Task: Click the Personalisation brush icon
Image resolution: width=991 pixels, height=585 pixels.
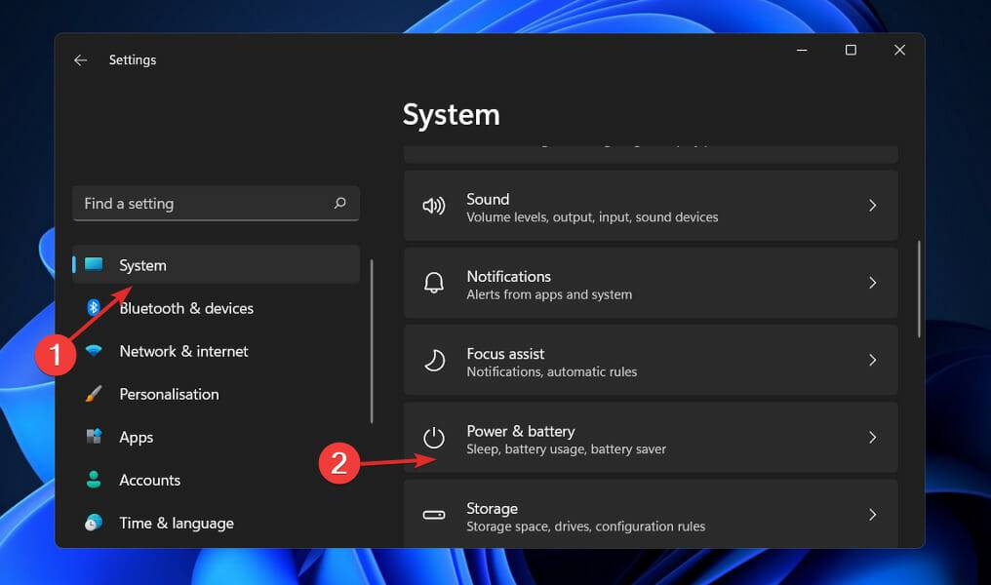Action: coord(94,394)
